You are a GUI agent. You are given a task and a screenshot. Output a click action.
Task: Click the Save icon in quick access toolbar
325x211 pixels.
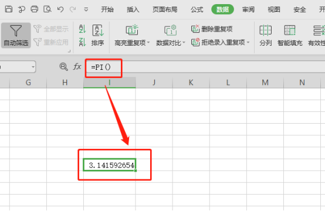[x=9, y=9]
